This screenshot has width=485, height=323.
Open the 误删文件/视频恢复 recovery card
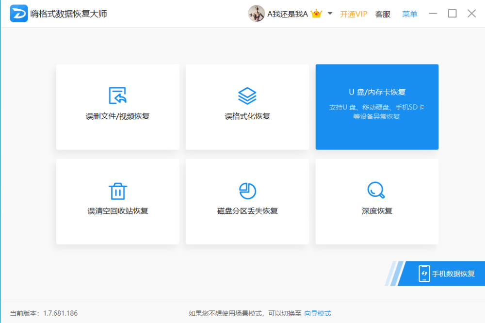pos(118,107)
